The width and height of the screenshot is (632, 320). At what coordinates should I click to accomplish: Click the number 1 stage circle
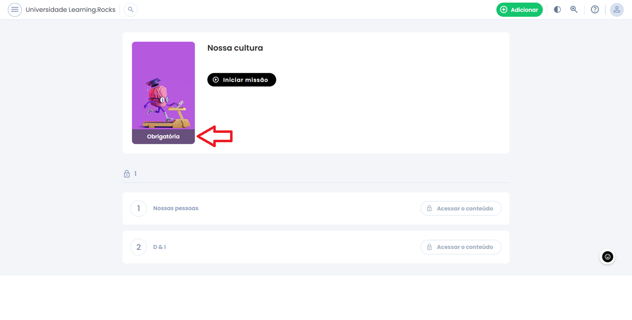[x=139, y=208]
